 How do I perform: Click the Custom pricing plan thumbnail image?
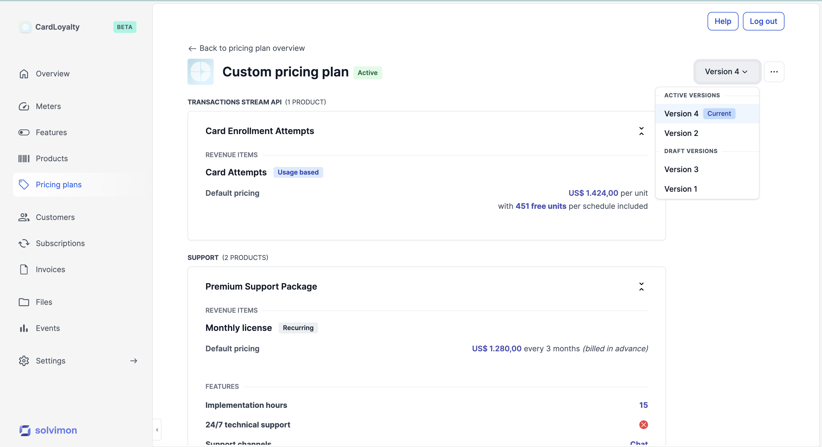coord(200,72)
